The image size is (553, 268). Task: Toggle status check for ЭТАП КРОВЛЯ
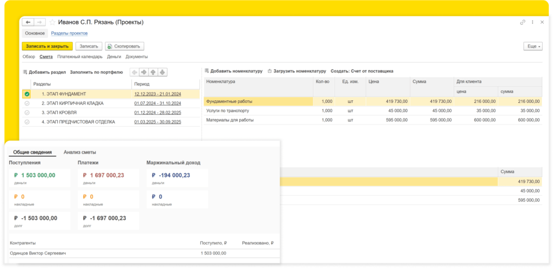pos(27,113)
